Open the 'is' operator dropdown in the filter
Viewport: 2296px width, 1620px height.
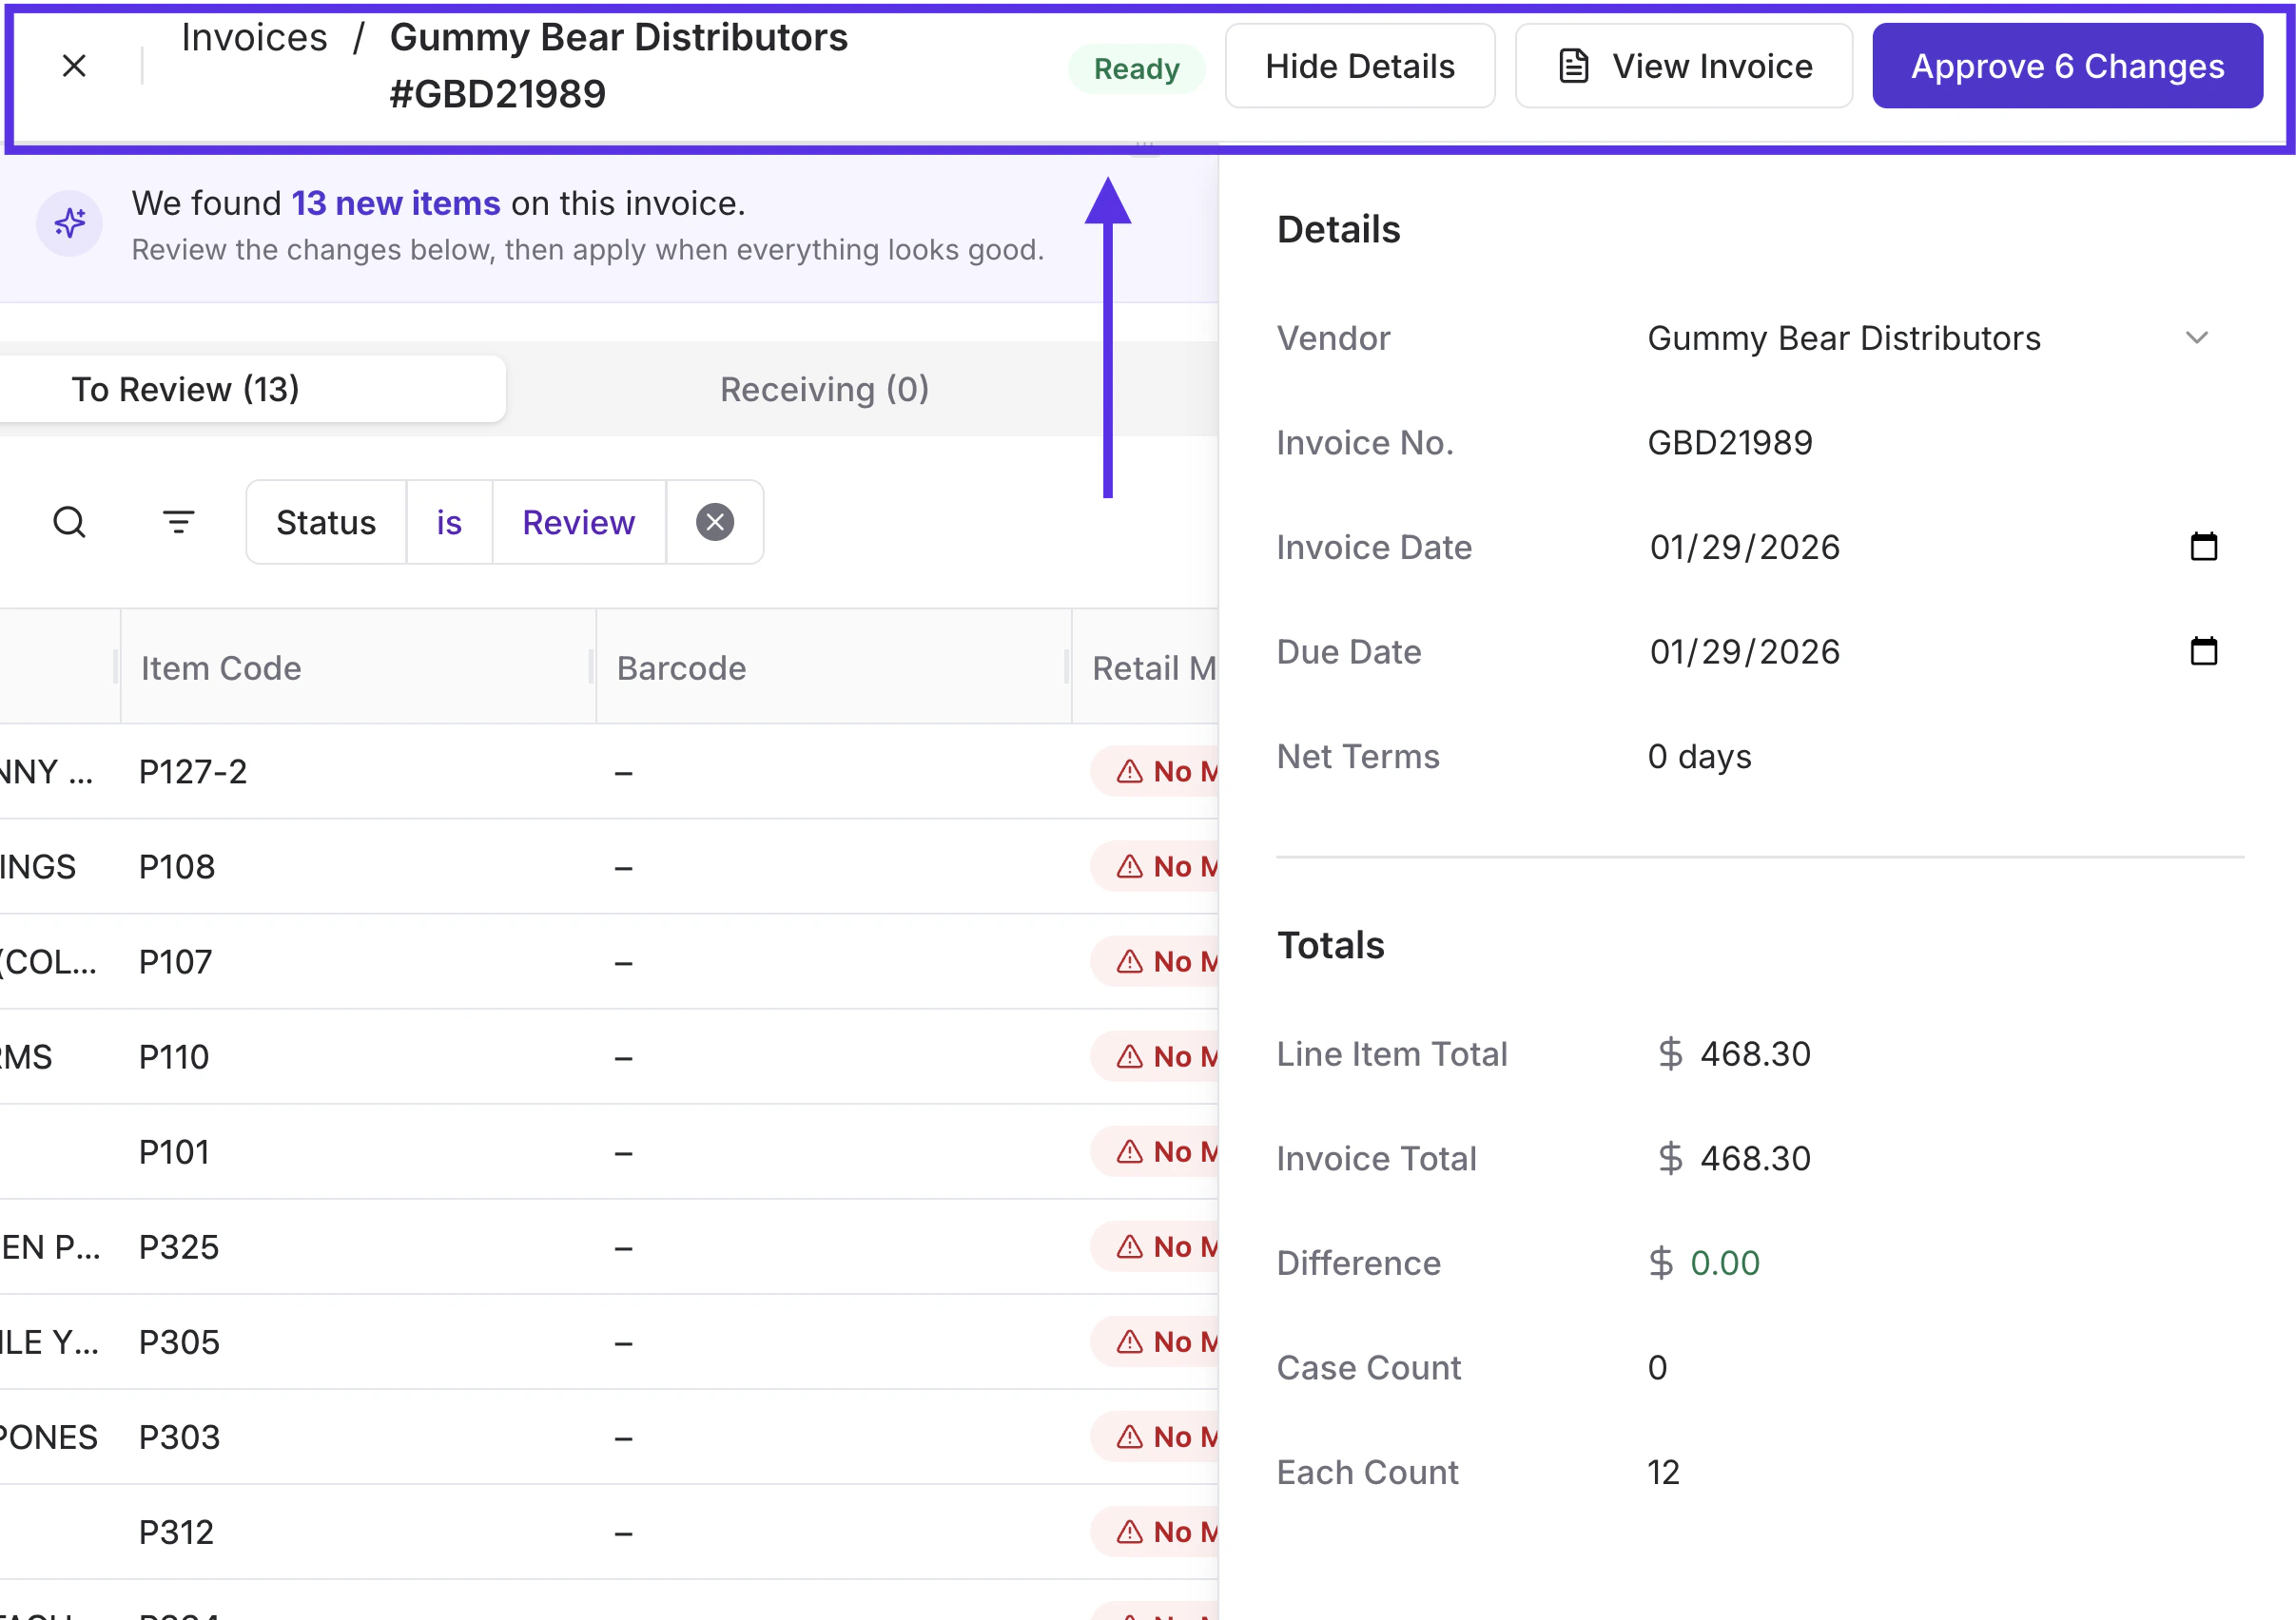(x=449, y=522)
